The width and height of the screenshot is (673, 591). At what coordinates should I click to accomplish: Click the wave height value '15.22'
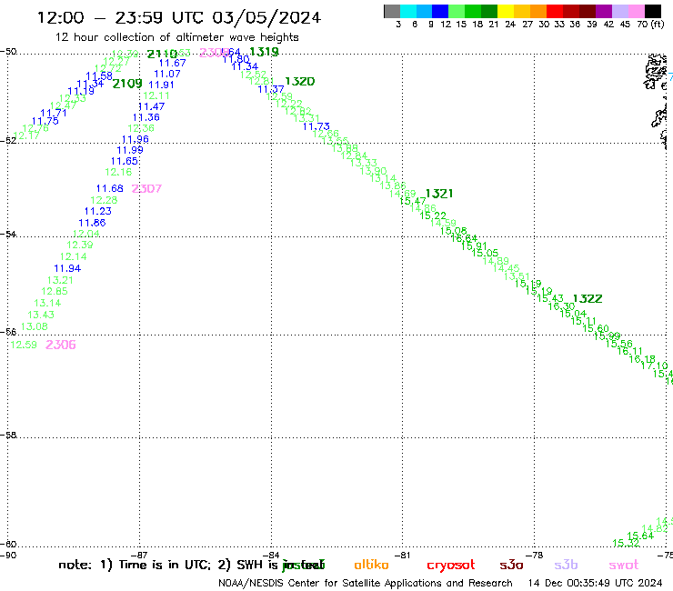click(x=433, y=215)
